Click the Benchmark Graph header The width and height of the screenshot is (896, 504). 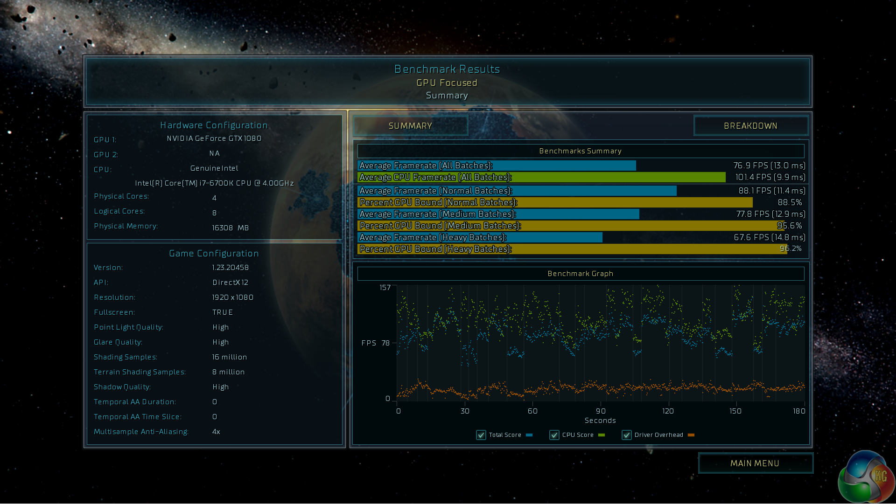581,274
